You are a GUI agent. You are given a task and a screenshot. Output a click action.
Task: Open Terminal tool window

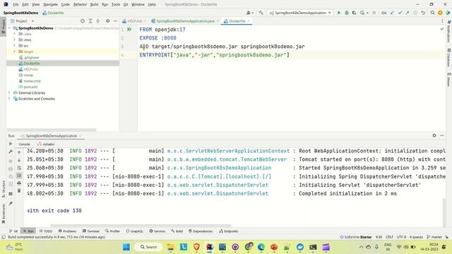[x=91, y=231]
